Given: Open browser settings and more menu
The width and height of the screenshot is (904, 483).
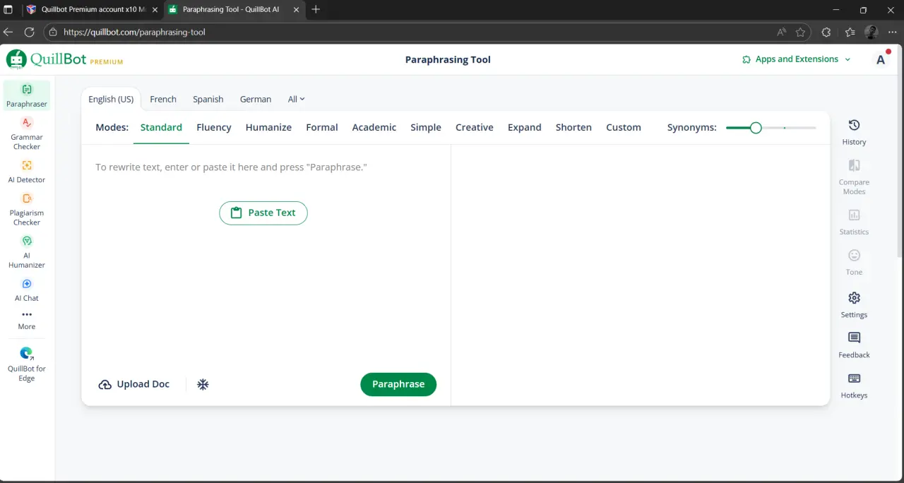Looking at the screenshot, I should pos(892,32).
